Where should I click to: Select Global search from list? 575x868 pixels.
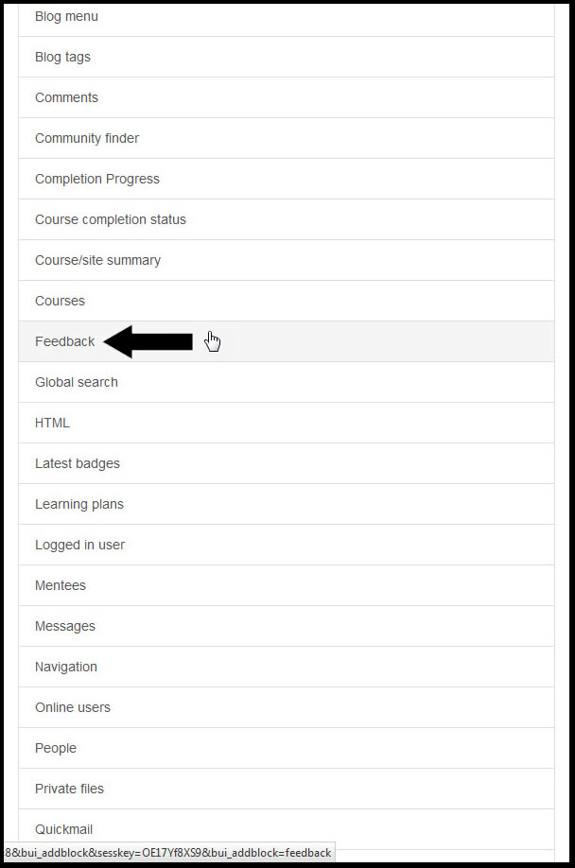coord(287,383)
